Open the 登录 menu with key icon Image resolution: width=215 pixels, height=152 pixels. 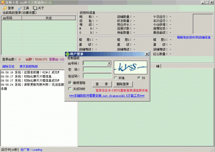[x=9, y=8]
